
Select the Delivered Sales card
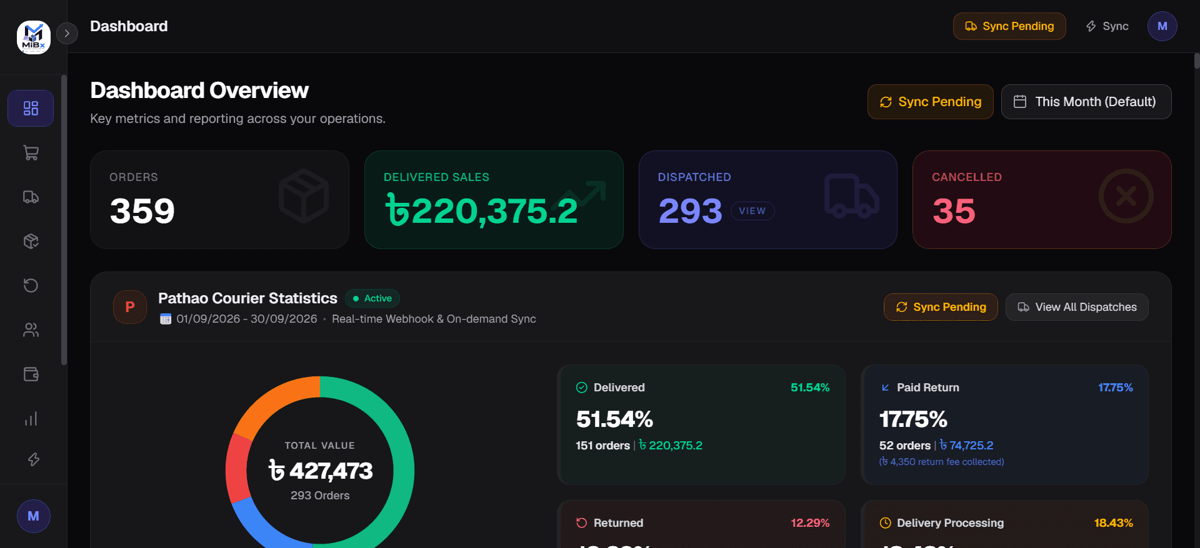494,200
